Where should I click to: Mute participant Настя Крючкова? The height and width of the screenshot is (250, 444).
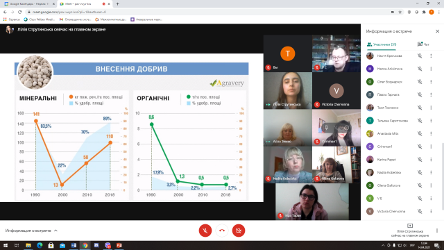pyautogui.click(x=420, y=56)
